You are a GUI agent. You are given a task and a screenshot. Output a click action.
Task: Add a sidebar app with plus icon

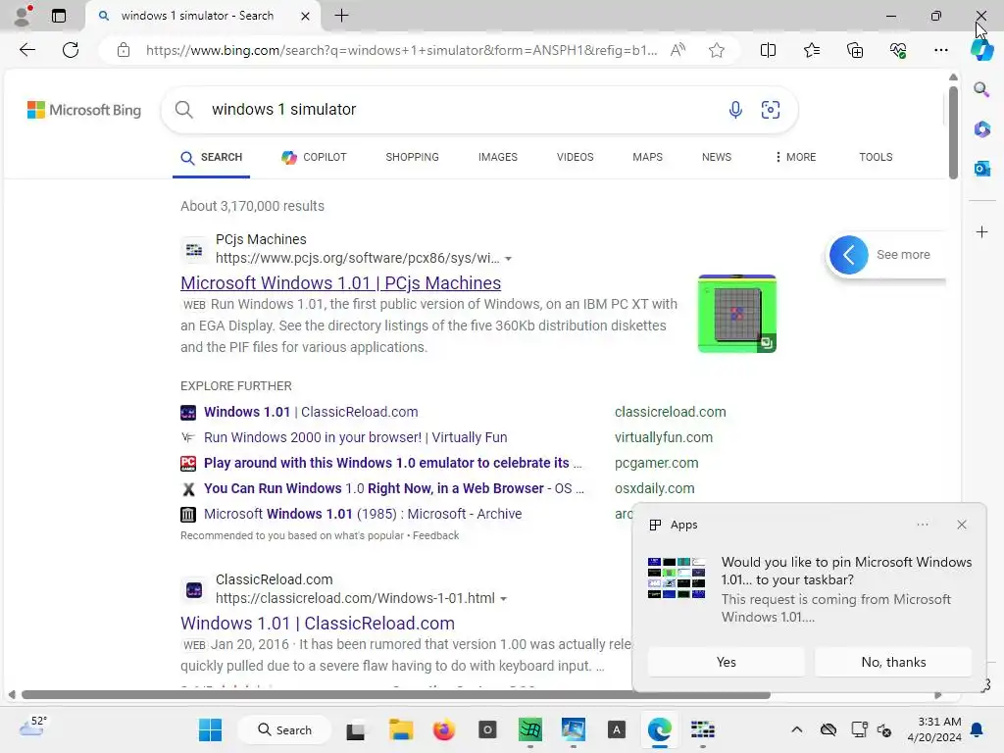click(x=981, y=231)
